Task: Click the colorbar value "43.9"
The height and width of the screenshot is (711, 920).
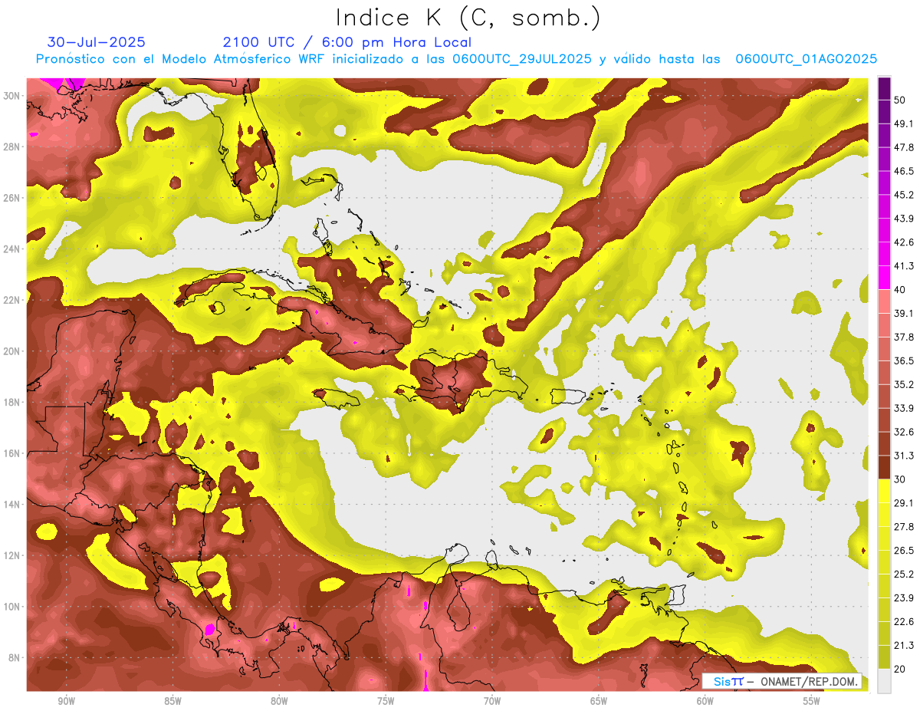Action: coord(903,219)
